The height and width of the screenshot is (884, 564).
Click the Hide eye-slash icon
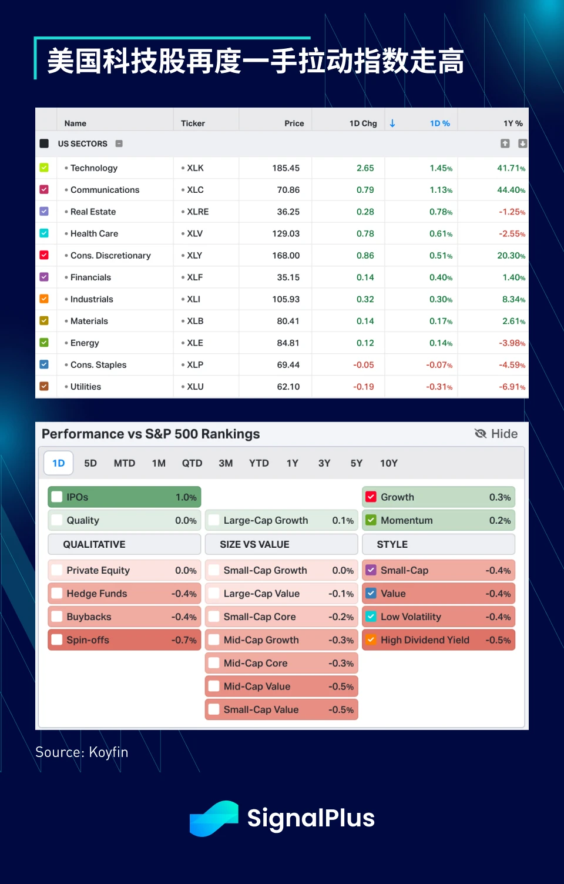(481, 434)
